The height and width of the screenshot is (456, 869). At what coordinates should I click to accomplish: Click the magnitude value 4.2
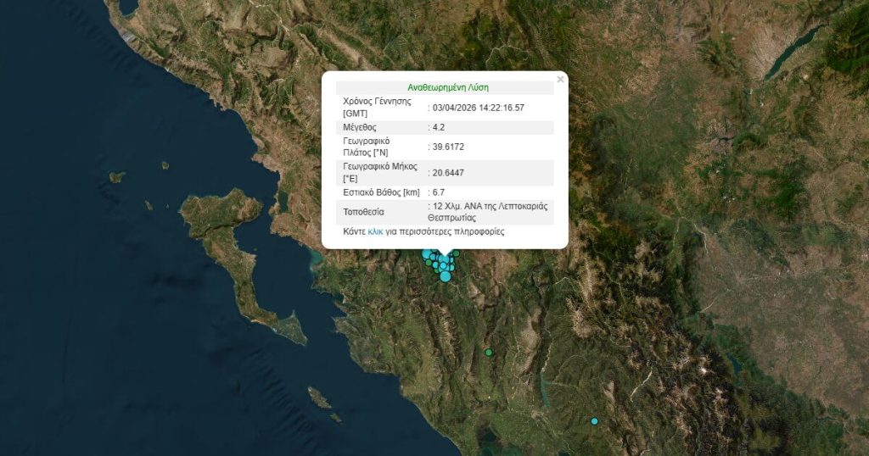click(438, 127)
